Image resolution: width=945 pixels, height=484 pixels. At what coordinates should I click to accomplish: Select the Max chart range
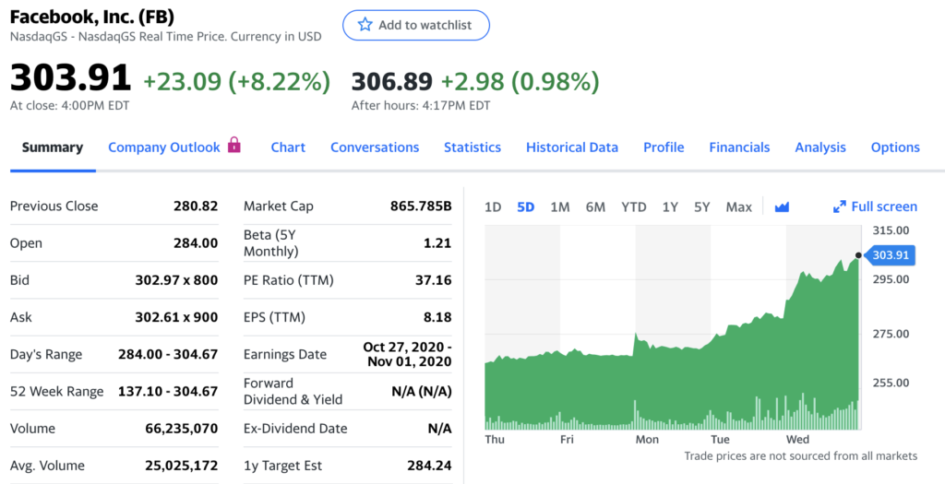[x=739, y=207]
